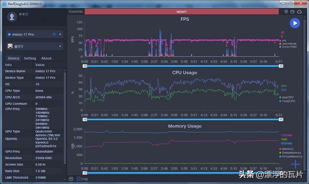Click the bottom panel collapse arrow icon
Screen dimensions: 309x184
click(71, 179)
